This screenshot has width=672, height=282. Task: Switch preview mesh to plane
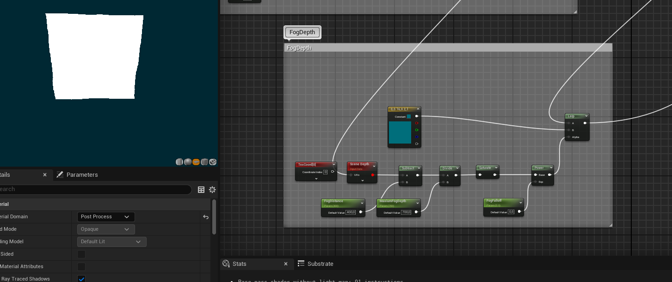pyautogui.click(x=196, y=162)
